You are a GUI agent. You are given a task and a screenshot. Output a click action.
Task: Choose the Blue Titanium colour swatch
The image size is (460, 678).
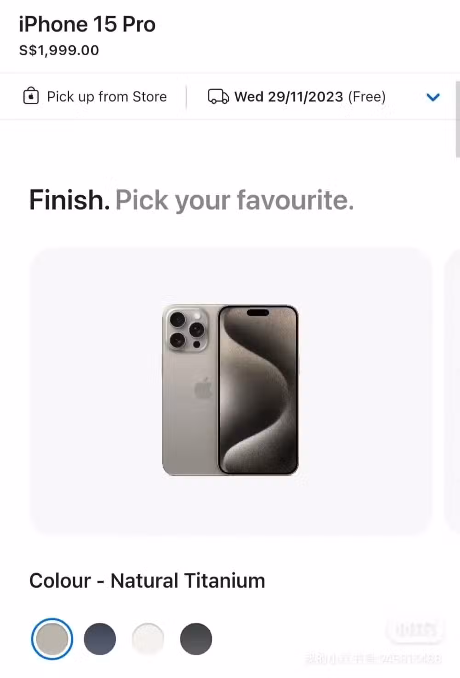[100, 639]
